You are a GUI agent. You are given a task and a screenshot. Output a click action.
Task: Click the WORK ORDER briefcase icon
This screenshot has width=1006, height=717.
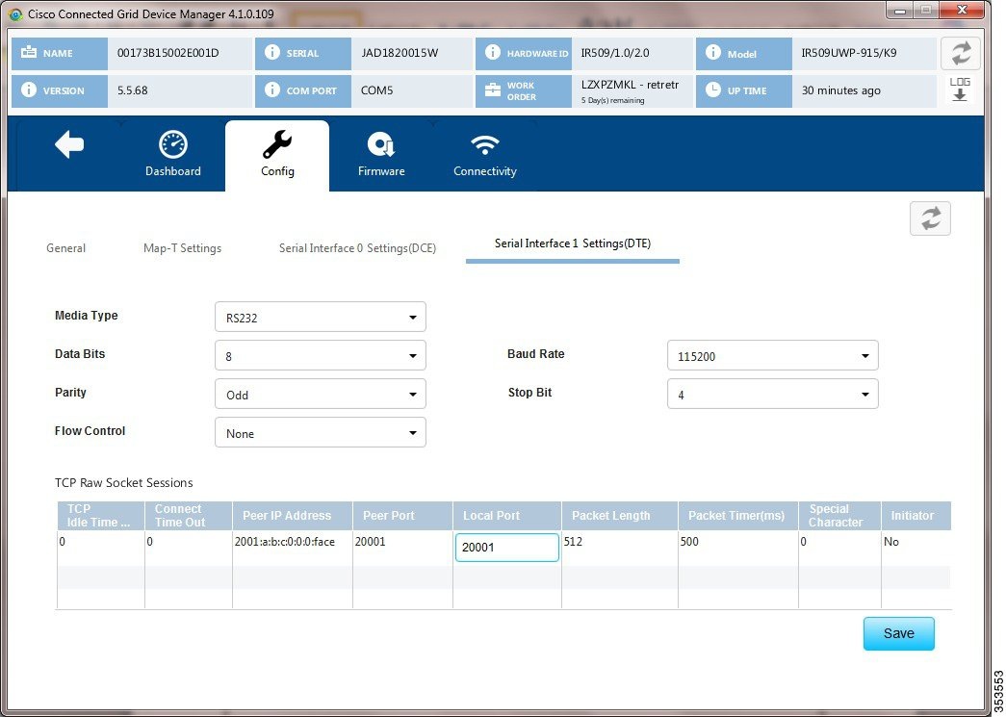click(493, 90)
